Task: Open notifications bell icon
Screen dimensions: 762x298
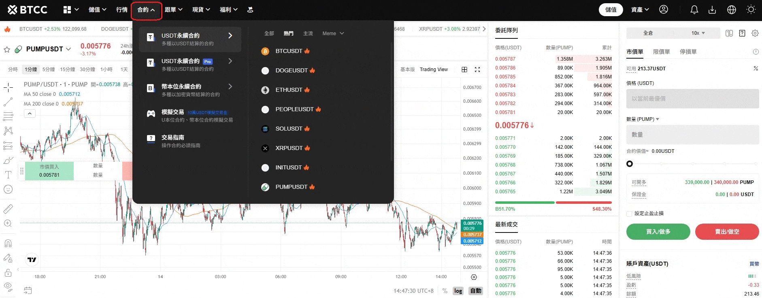Action: point(694,9)
